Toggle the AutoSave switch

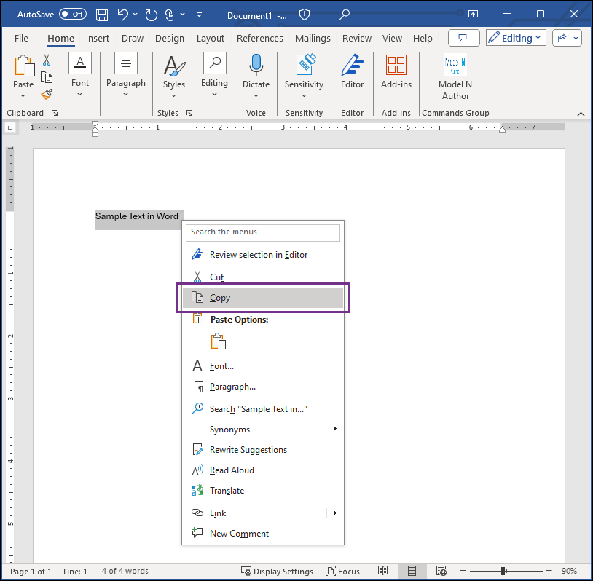73,15
